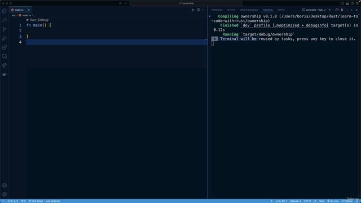Switch to the Output panel tab
The image size is (361, 203).
coord(231,10)
